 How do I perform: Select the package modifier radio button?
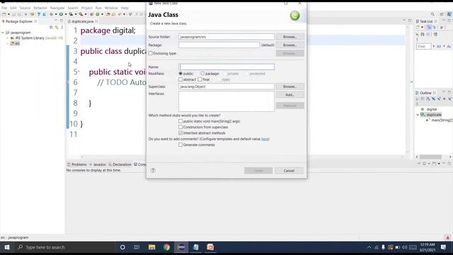coord(202,74)
